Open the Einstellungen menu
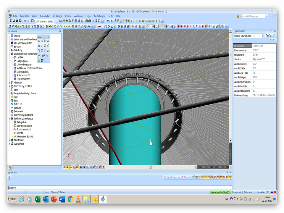 99,16
